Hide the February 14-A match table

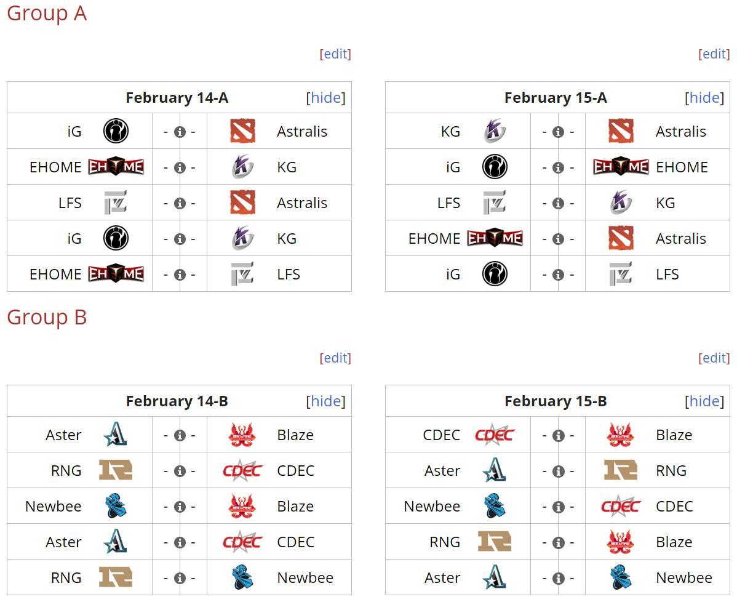pyautogui.click(x=325, y=97)
